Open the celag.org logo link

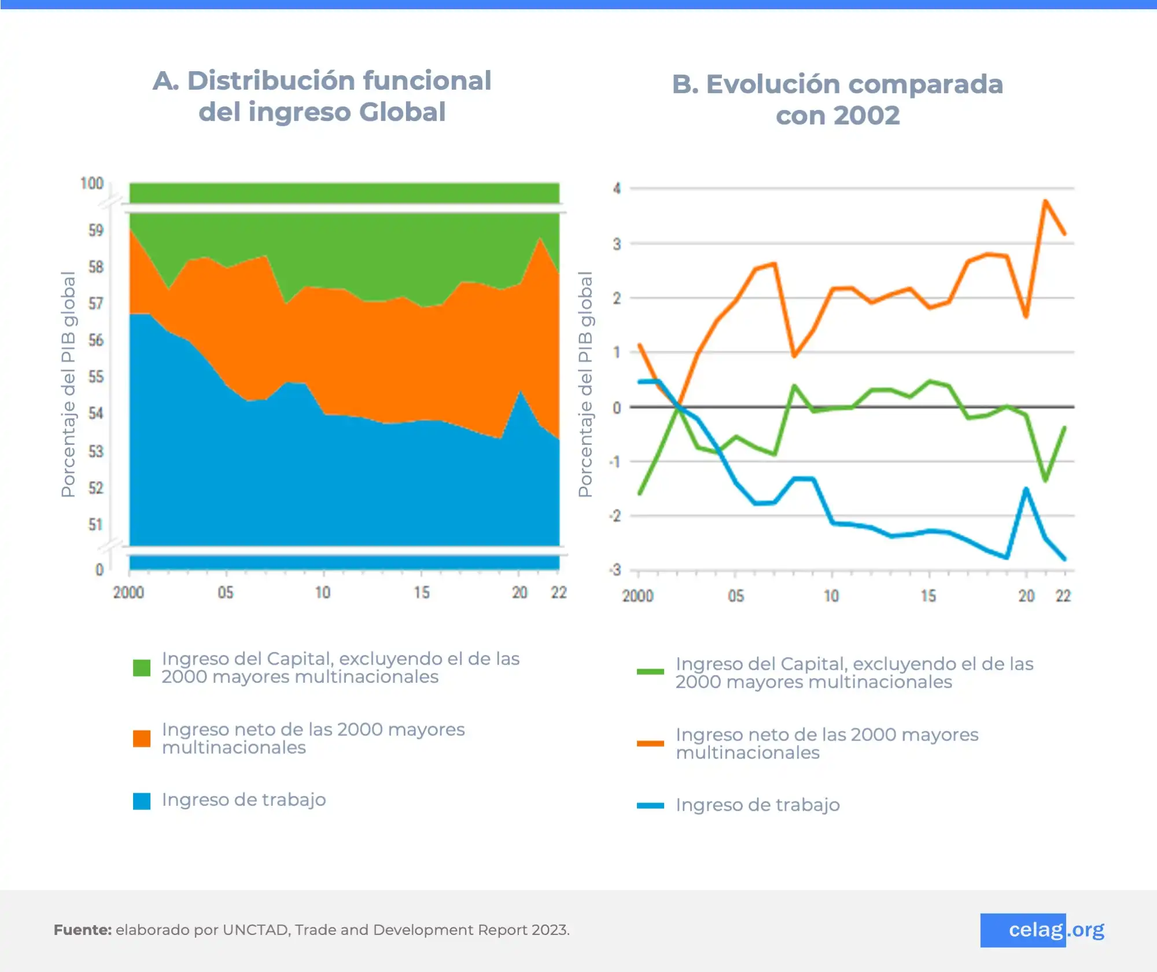pos(1042,930)
